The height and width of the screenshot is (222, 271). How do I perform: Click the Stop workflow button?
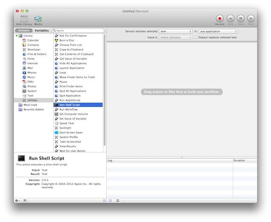click(x=241, y=19)
